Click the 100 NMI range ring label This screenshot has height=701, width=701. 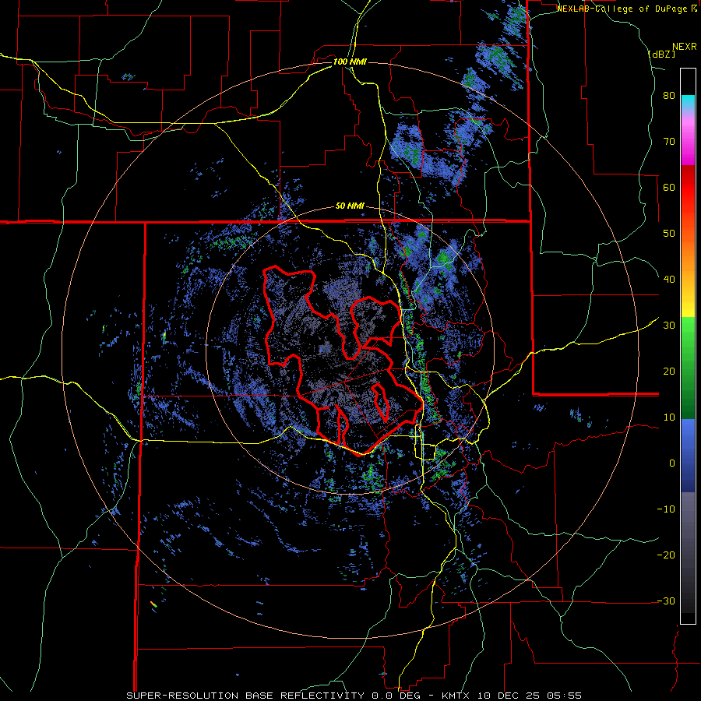point(350,62)
